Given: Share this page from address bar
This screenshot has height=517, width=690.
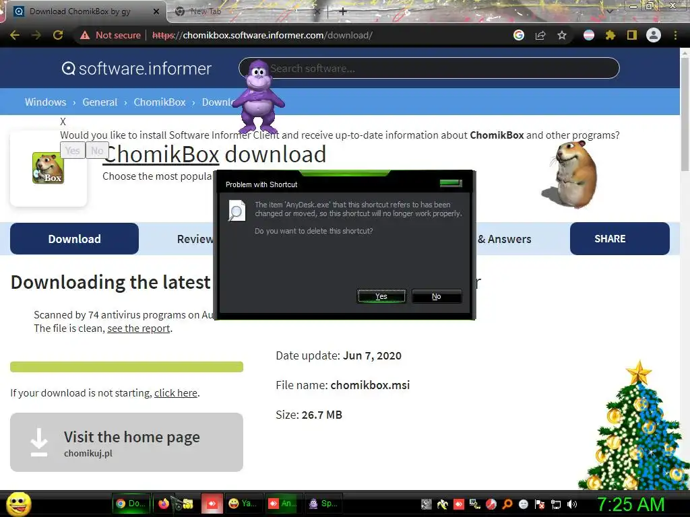Looking at the screenshot, I should [x=540, y=35].
